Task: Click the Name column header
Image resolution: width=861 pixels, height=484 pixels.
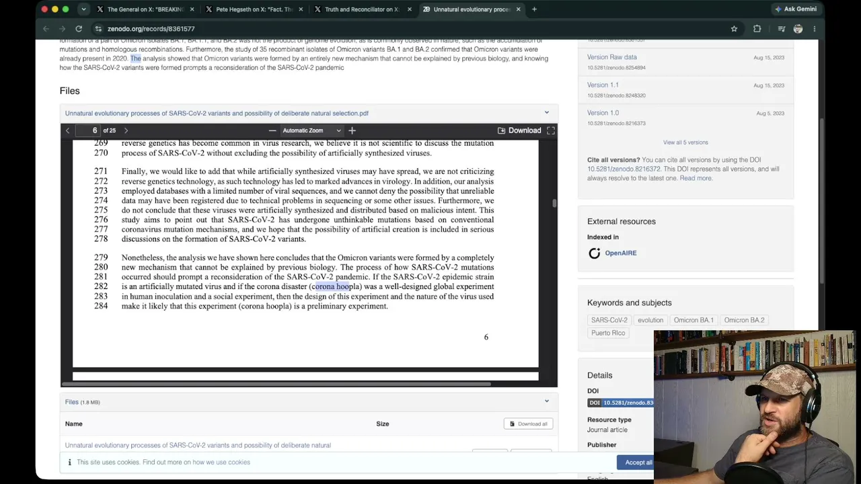Action: click(74, 424)
